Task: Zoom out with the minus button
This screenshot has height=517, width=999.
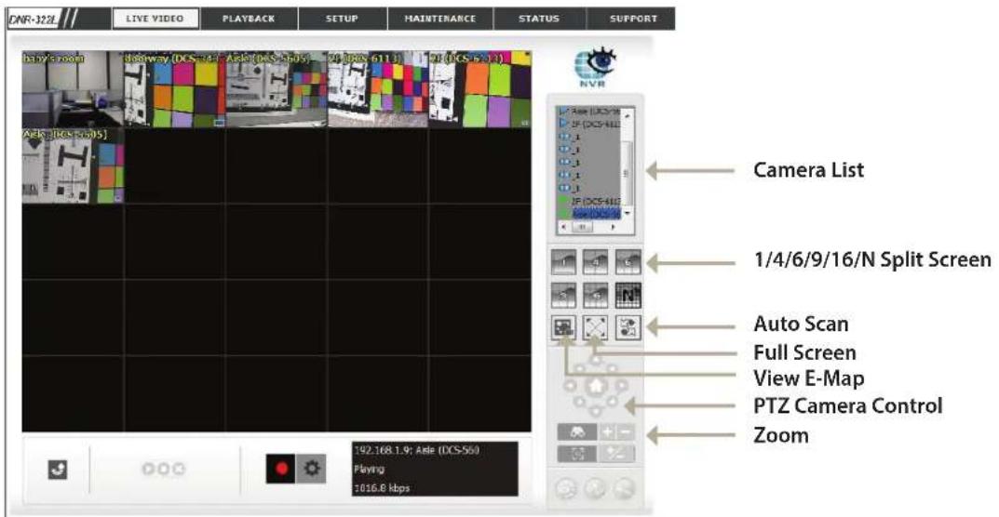Action: tap(626, 433)
